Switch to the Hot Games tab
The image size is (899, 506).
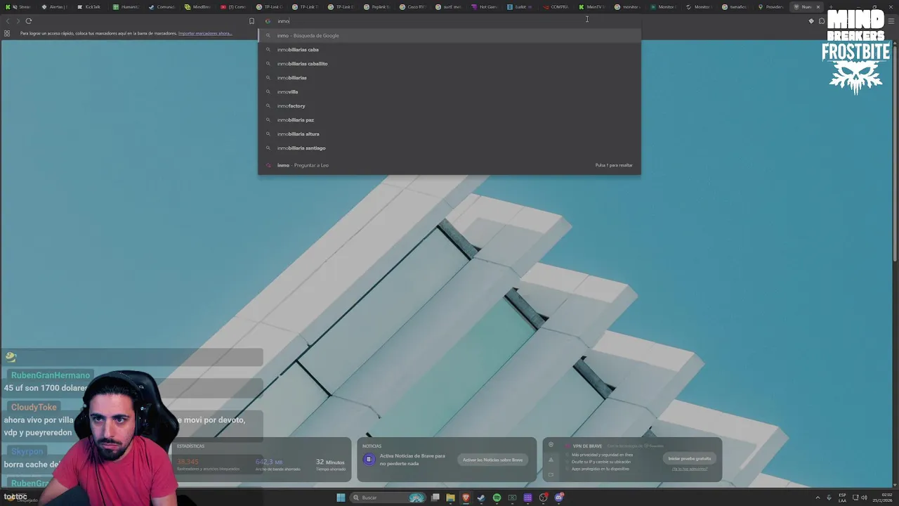pos(486,7)
